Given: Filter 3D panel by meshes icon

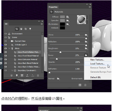Looking at the screenshot, I should pos(21,29).
